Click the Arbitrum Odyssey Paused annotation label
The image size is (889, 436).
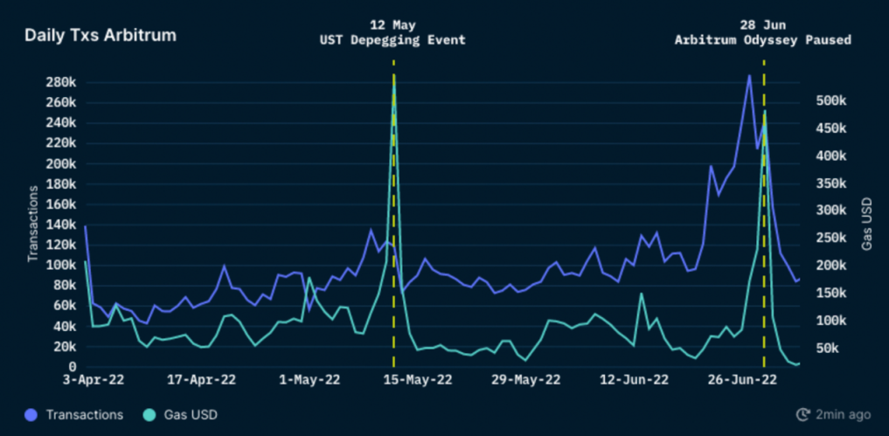point(762,40)
